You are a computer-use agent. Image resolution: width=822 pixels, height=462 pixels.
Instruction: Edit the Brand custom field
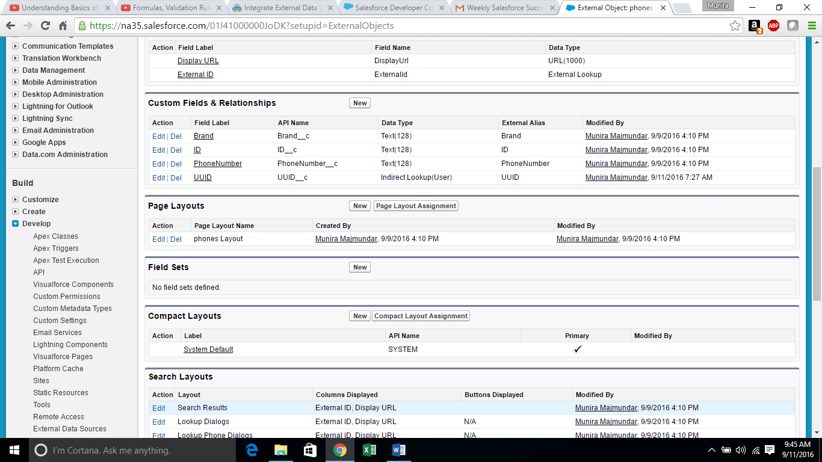point(158,137)
